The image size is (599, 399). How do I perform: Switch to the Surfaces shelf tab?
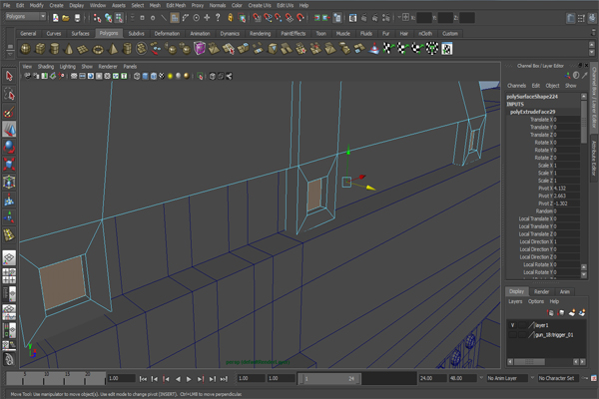(80, 34)
